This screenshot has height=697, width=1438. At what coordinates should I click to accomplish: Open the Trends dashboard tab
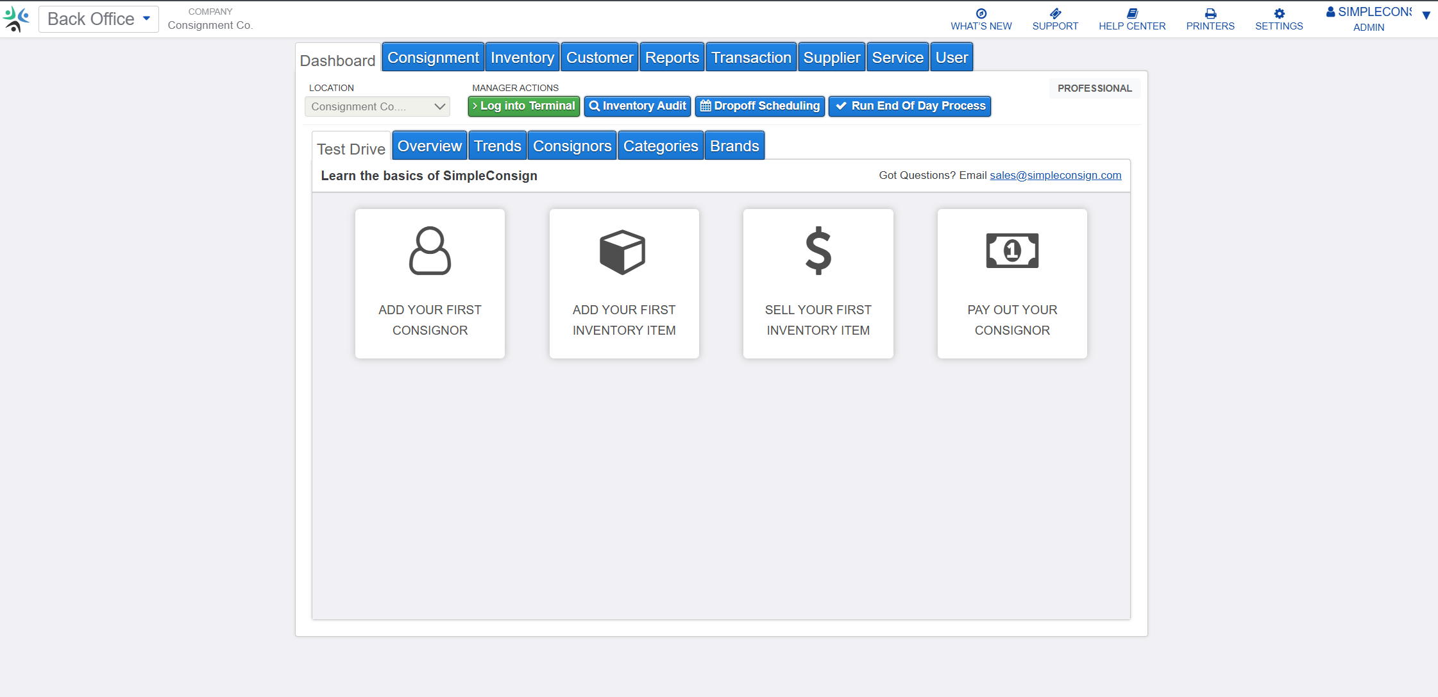click(497, 146)
